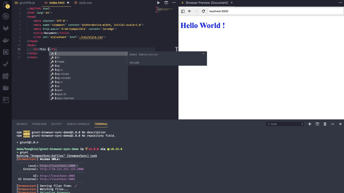
Task: Select the 'input' Emmet suggestion
Action: point(88,90)
